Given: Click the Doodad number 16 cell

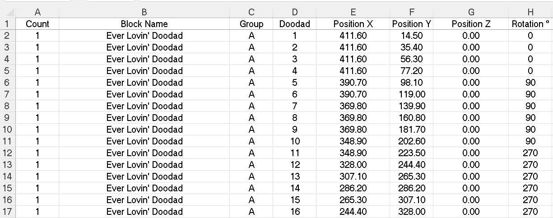Looking at the screenshot, I should (x=294, y=212).
